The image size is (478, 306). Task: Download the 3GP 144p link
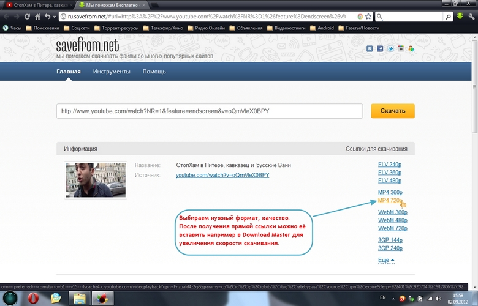(390, 240)
